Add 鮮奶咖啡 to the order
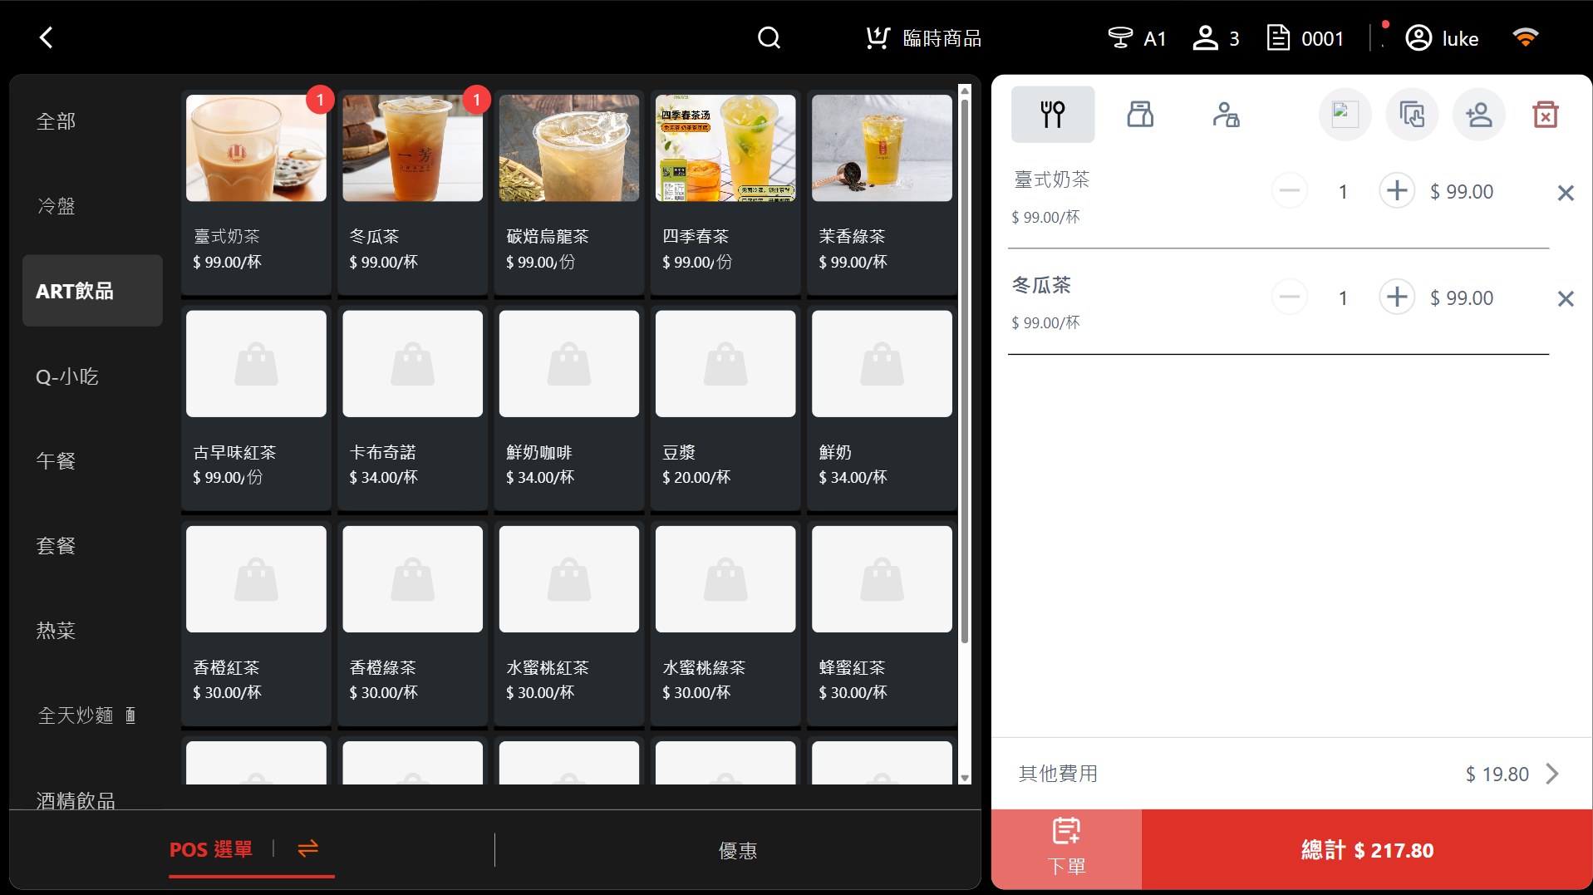Viewport: 1593px width, 895px height. point(569,408)
